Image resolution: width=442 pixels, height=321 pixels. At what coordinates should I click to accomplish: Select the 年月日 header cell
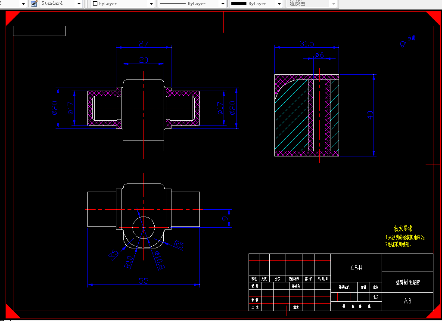click(323, 278)
